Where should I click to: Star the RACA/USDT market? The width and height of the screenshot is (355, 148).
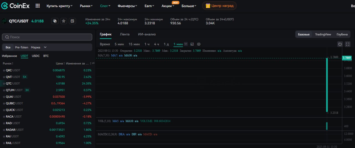(x=4, y=117)
